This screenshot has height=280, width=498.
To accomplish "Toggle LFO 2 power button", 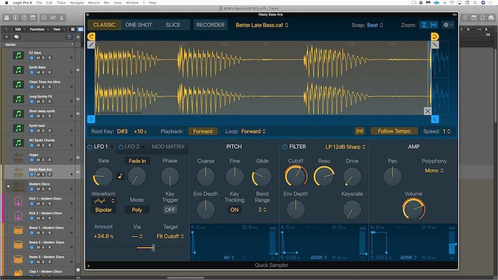I will coord(121,146).
